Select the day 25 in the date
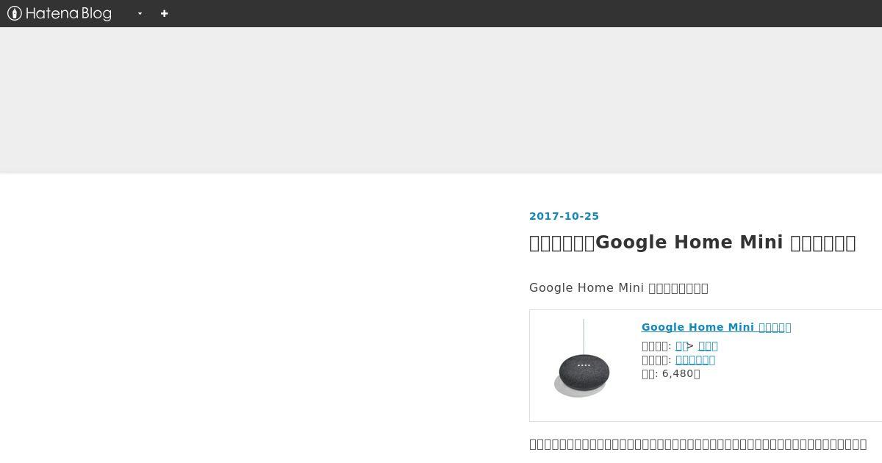The image size is (882, 463). (592, 216)
